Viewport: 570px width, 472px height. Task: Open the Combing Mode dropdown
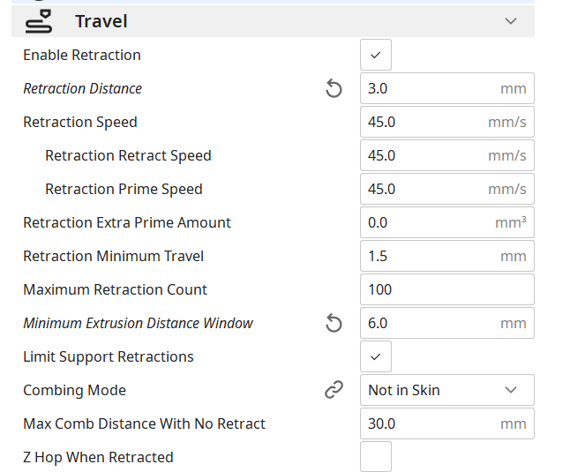click(x=446, y=390)
